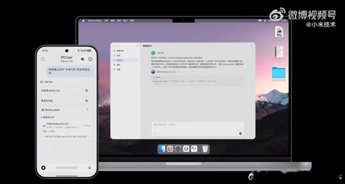Open the 显示 menu in the Mac menu bar
The height and width of the screenshot is (184, 345).
[x=119, y=21]
